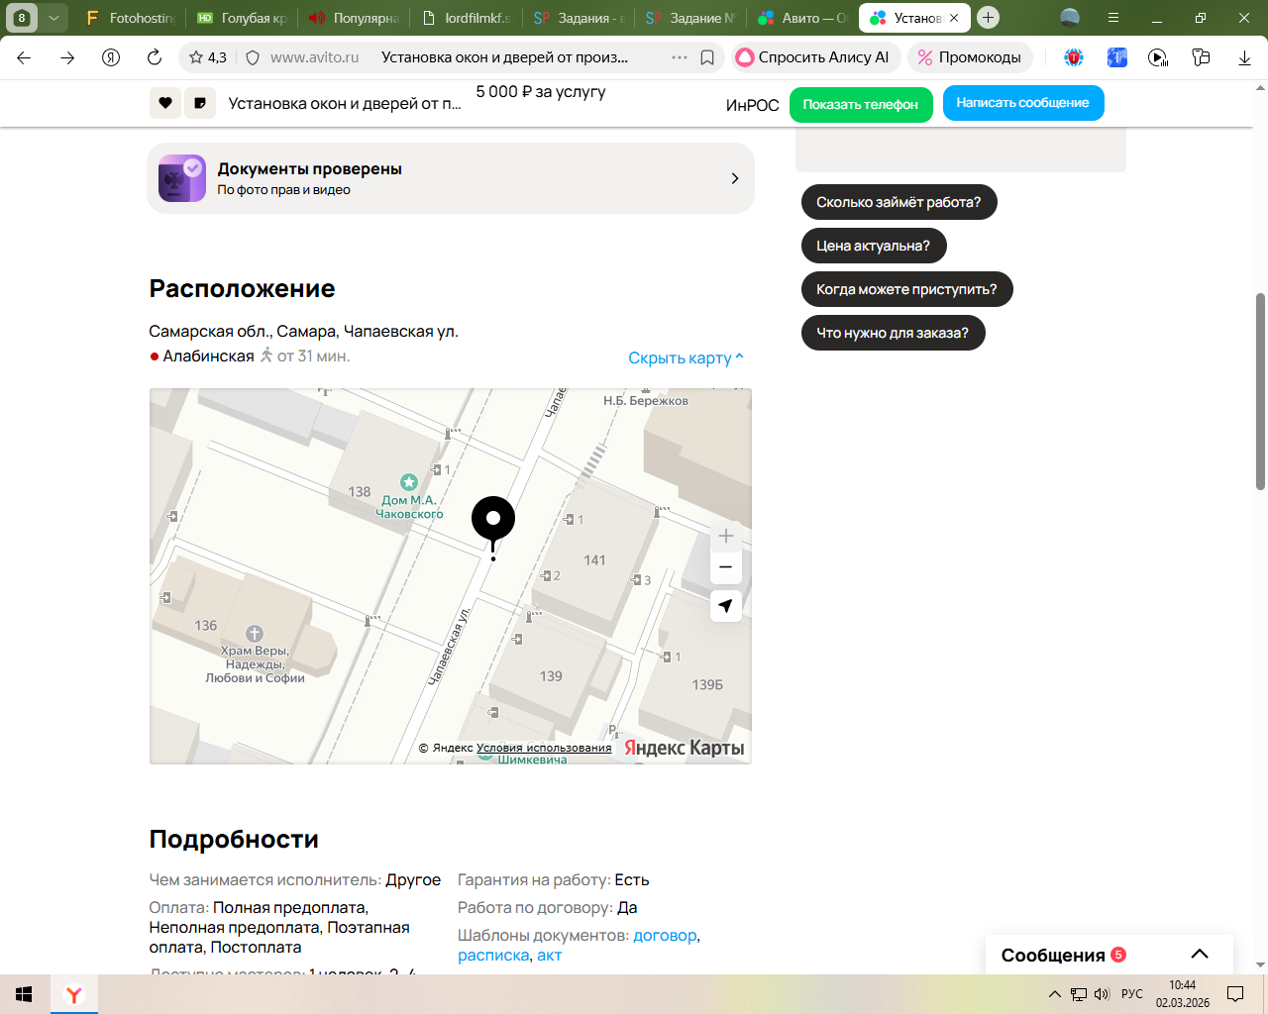Open a new browser tab

click(988, 18)
